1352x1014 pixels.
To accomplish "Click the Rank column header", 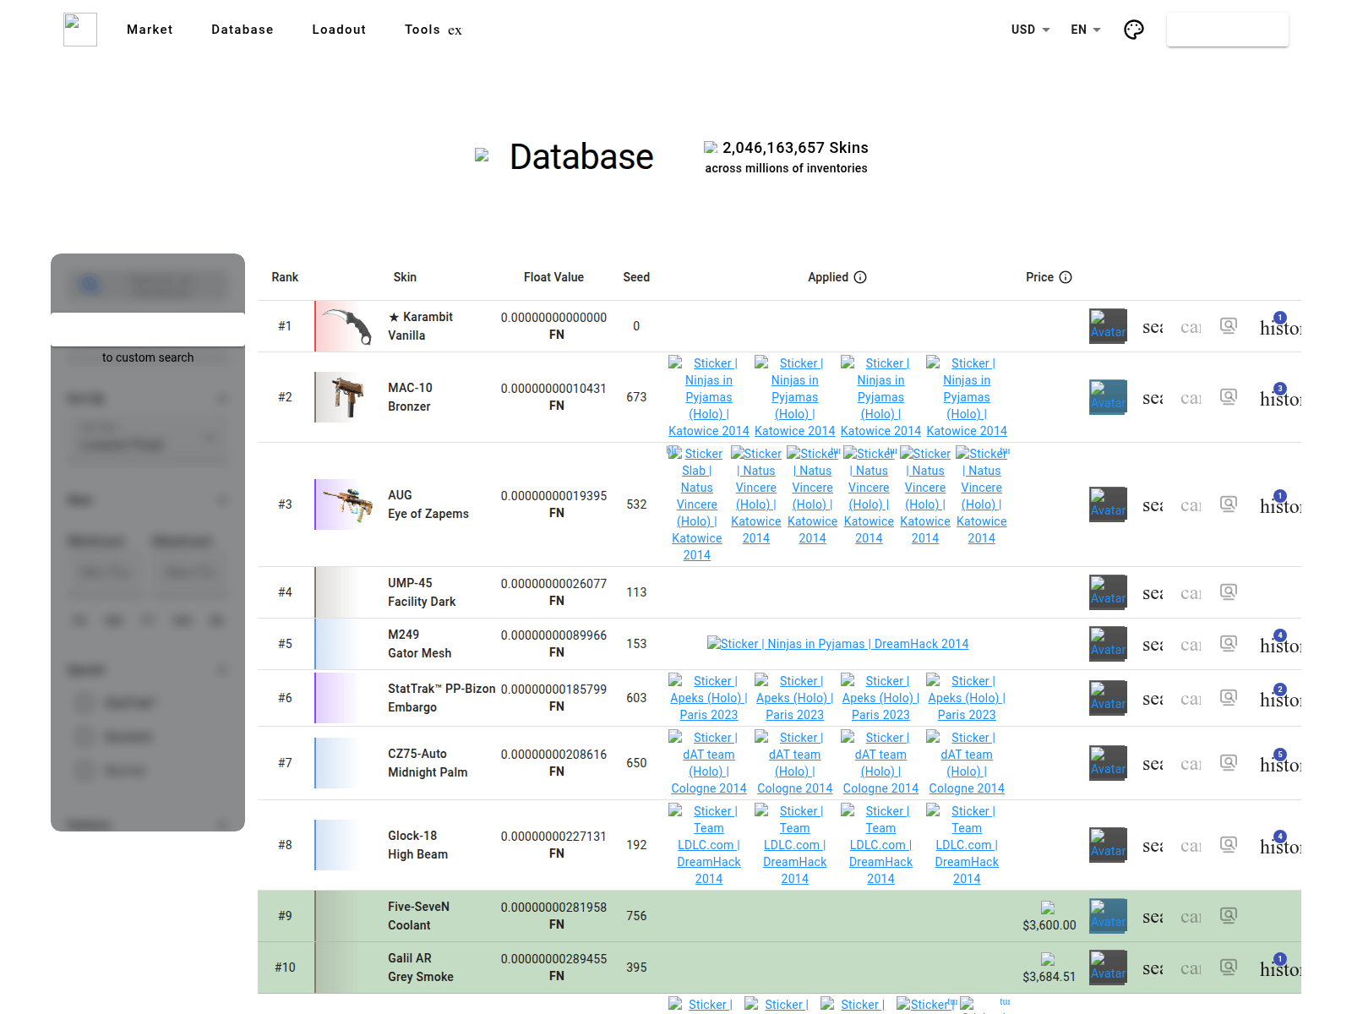I will (x=285, y=277).
